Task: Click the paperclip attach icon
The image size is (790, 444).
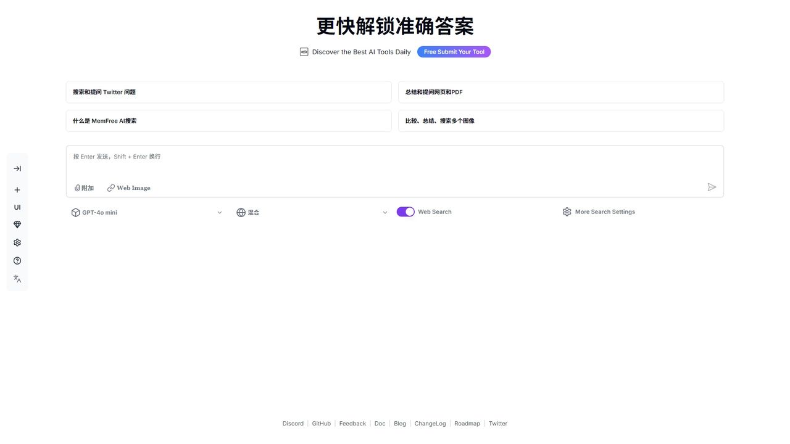Action: click(x=77, y=188)
